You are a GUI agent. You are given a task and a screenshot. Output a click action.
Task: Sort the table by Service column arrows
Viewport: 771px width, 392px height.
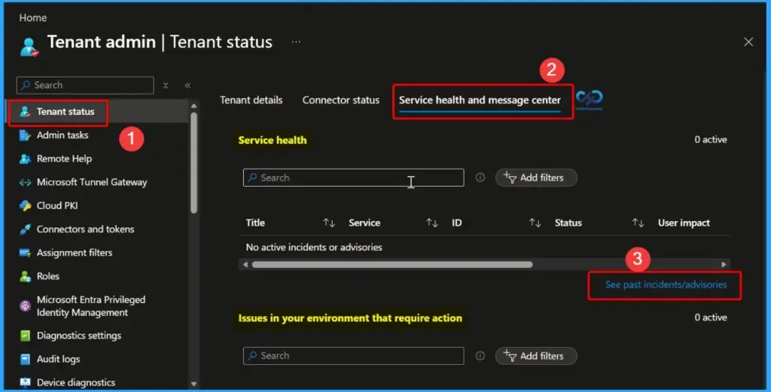431,223
